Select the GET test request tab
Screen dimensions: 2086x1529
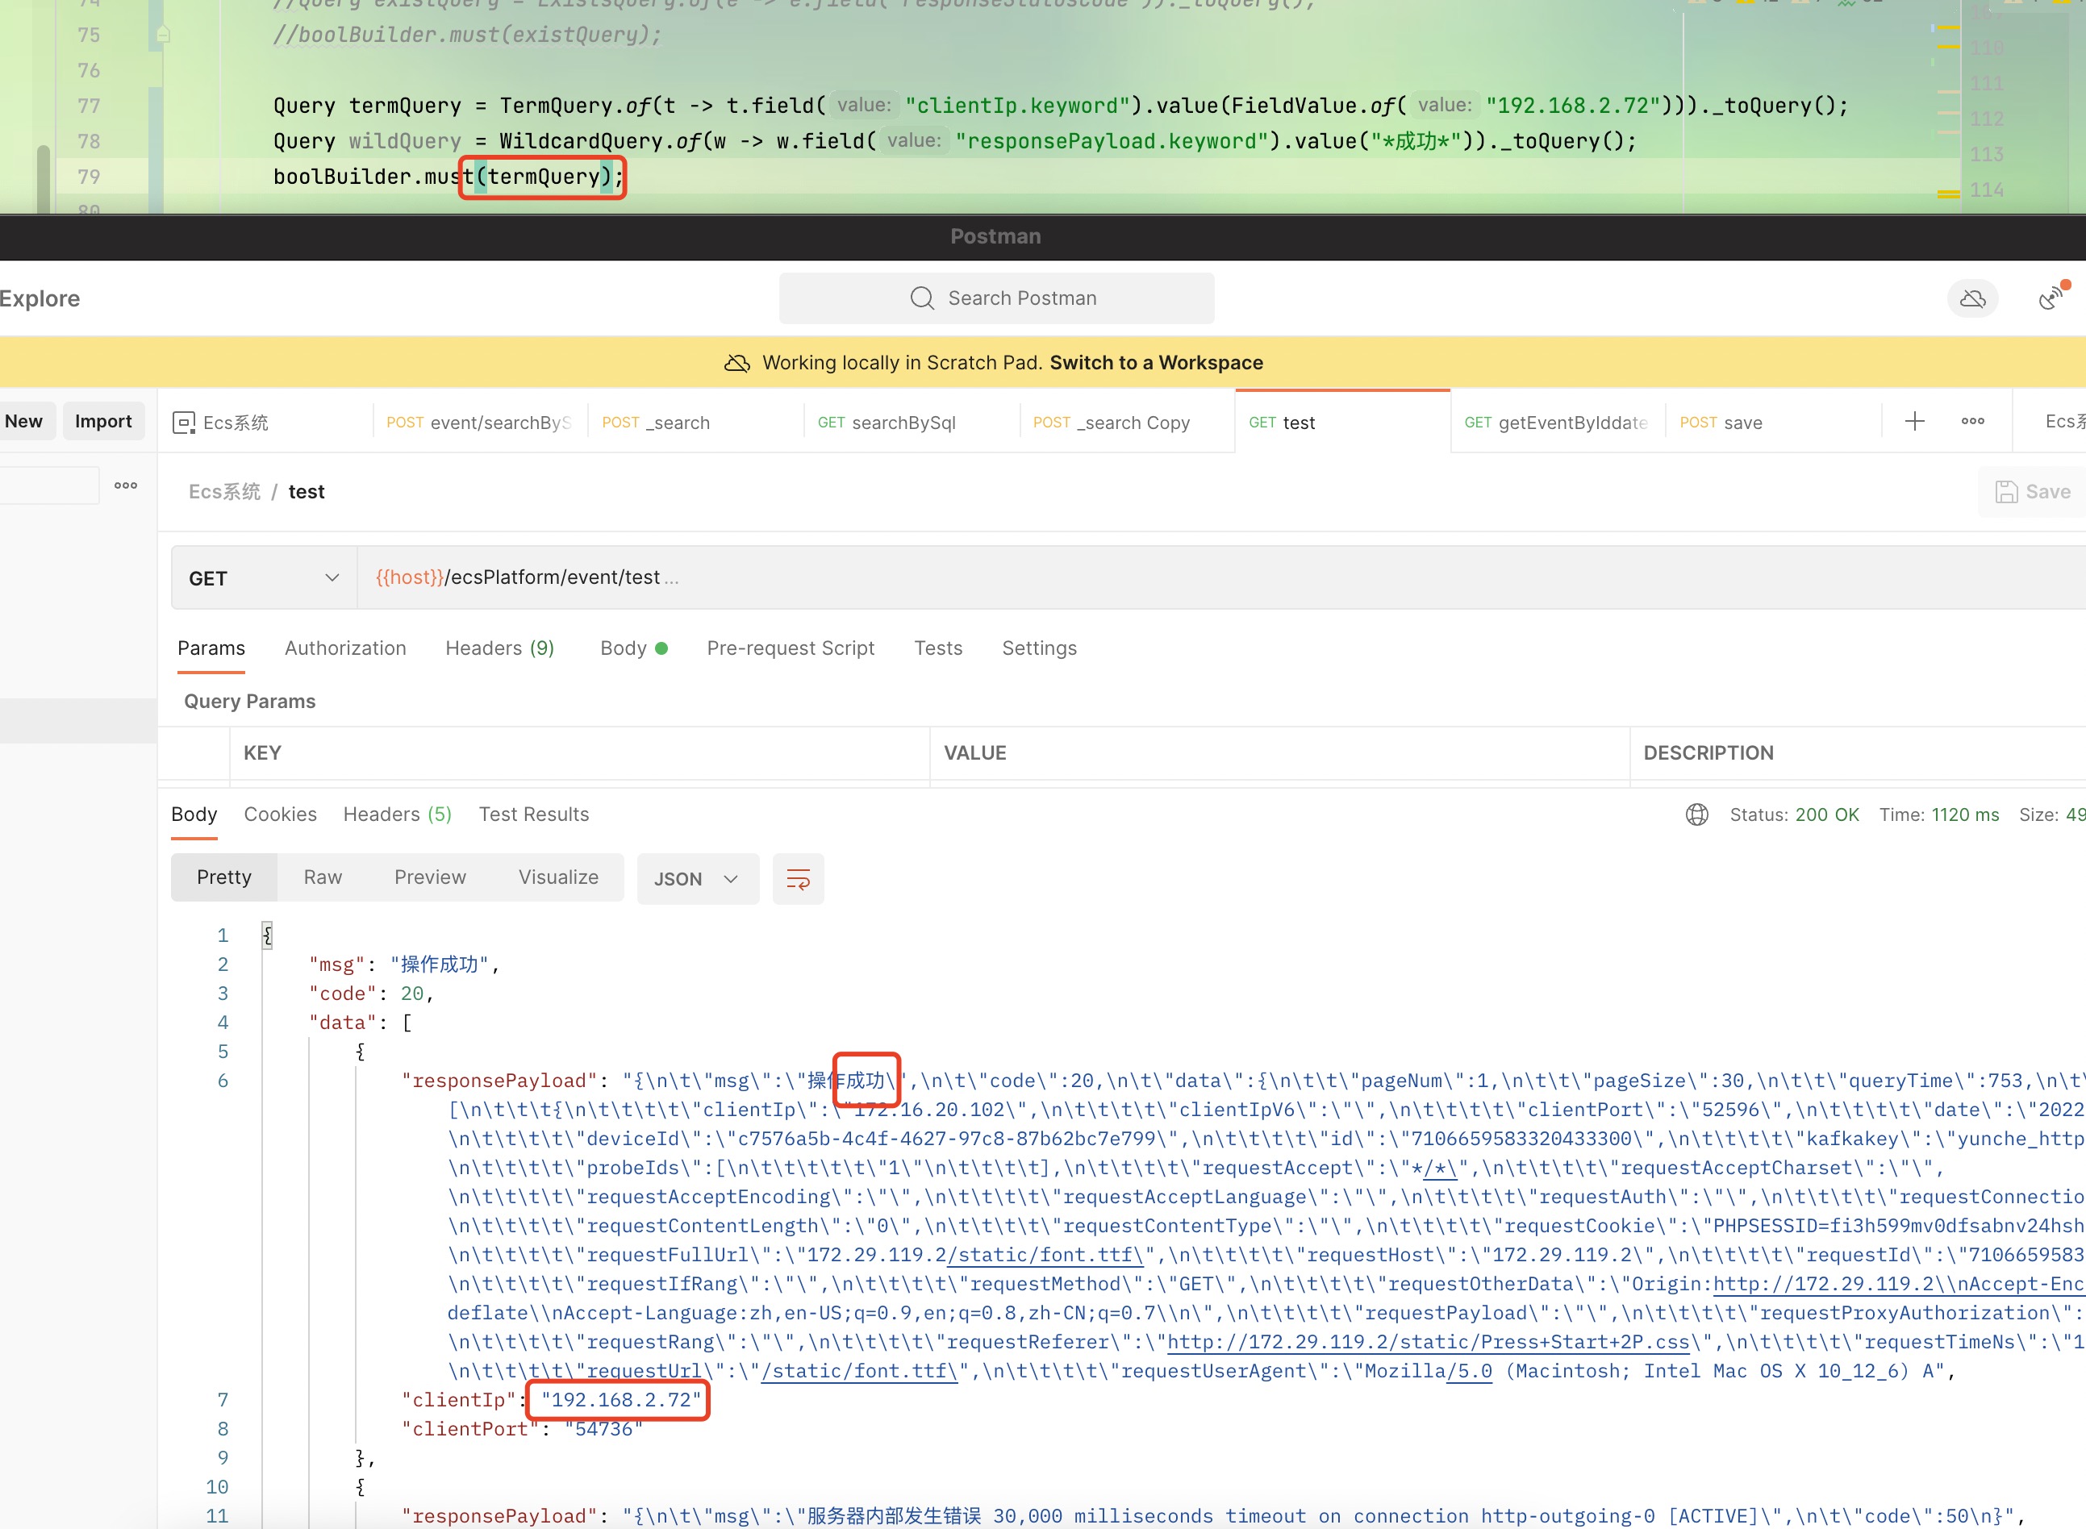[x=1342, y=423]
